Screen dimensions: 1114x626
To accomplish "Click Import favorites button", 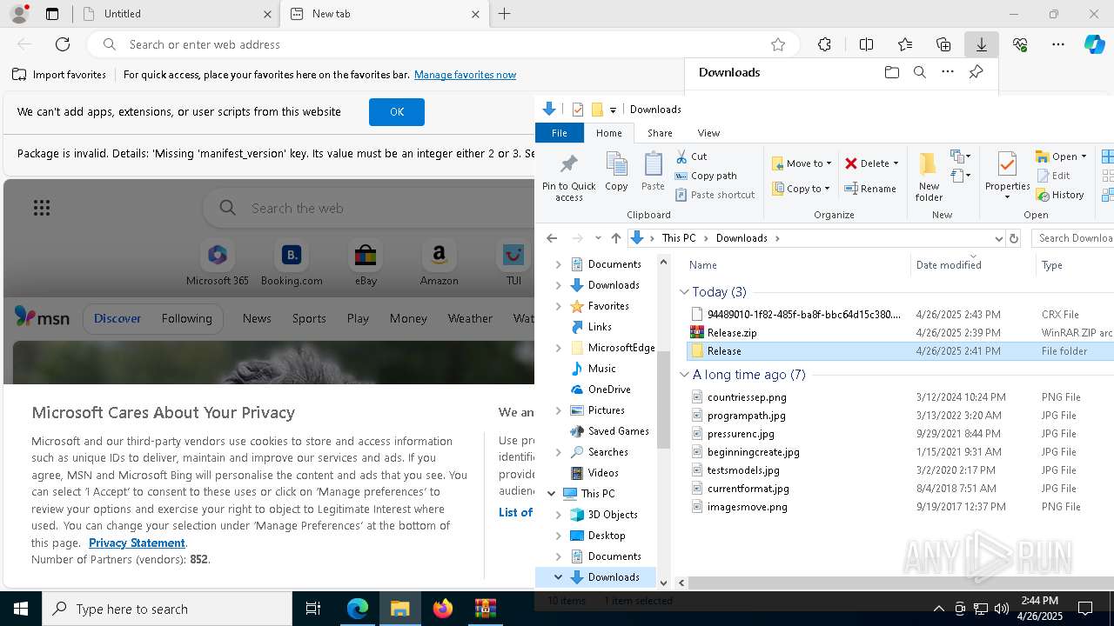I will (x=59, y=75).
